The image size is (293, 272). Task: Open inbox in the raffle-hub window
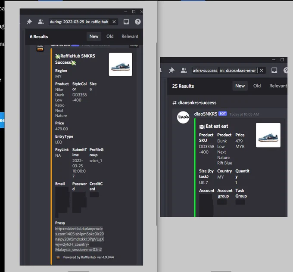tap(126, 22)
